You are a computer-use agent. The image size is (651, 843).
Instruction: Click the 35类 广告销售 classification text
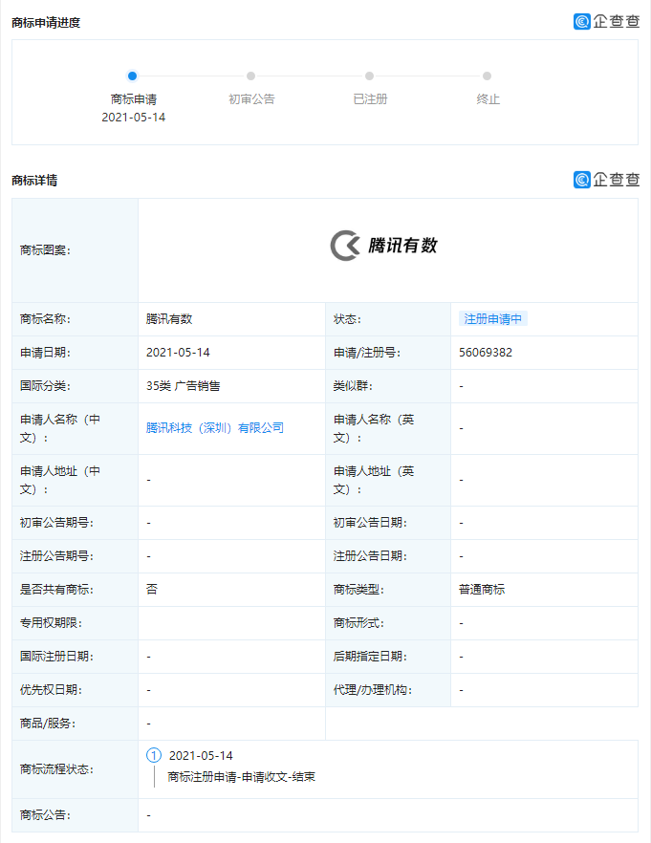[184, 386]
